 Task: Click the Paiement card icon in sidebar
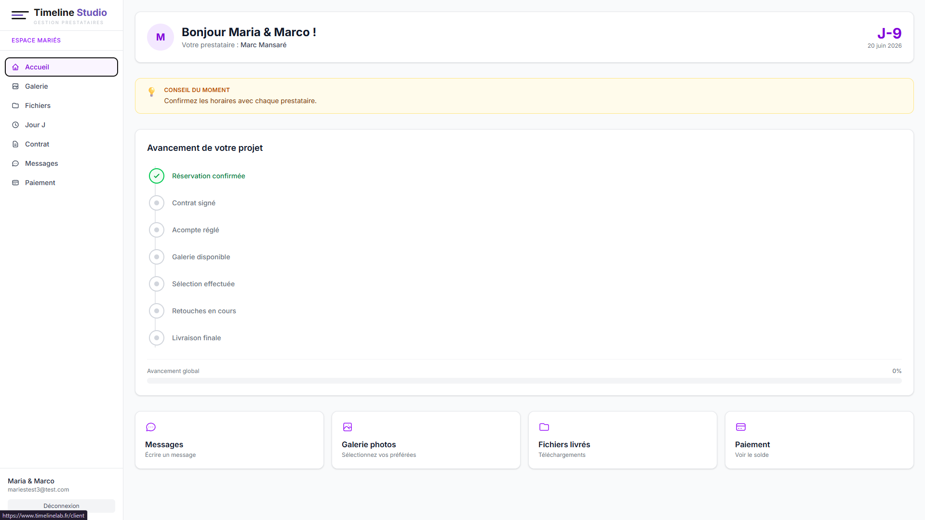tap(15, 183)
